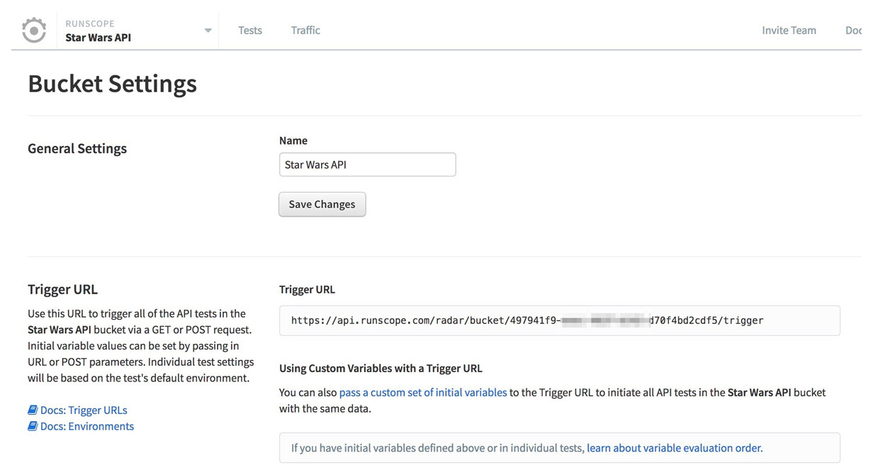Click the RUNSCOPE label above the bucket name
Screen dimensions: 873x475
(x=90, y=23)
